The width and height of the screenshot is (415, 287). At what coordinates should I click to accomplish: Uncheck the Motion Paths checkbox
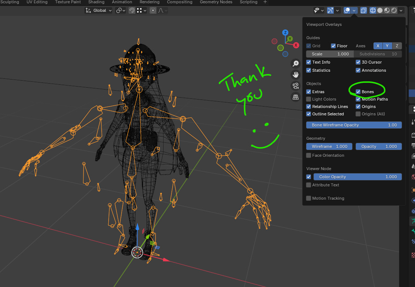coord(358,99)
